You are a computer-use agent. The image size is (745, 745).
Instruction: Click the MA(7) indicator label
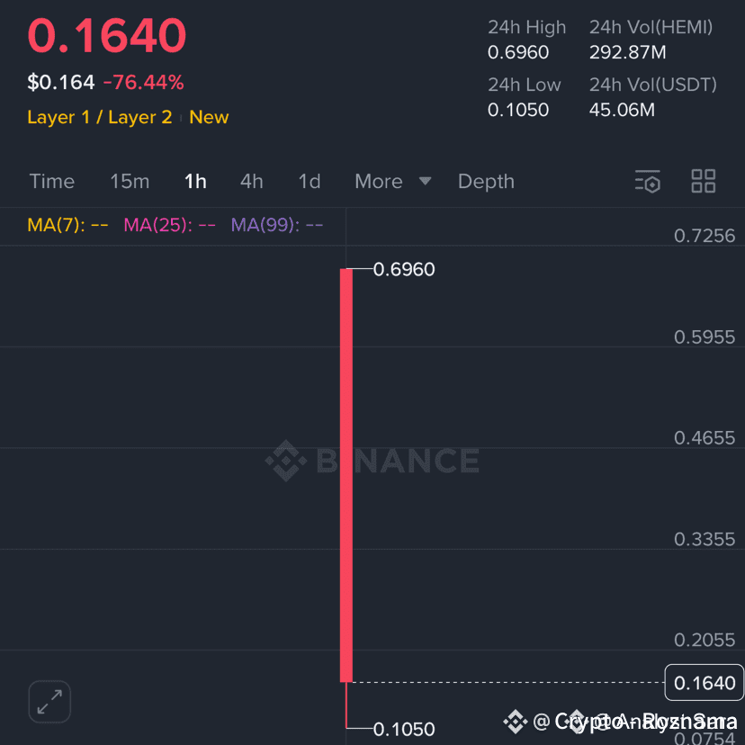[67, 225]
